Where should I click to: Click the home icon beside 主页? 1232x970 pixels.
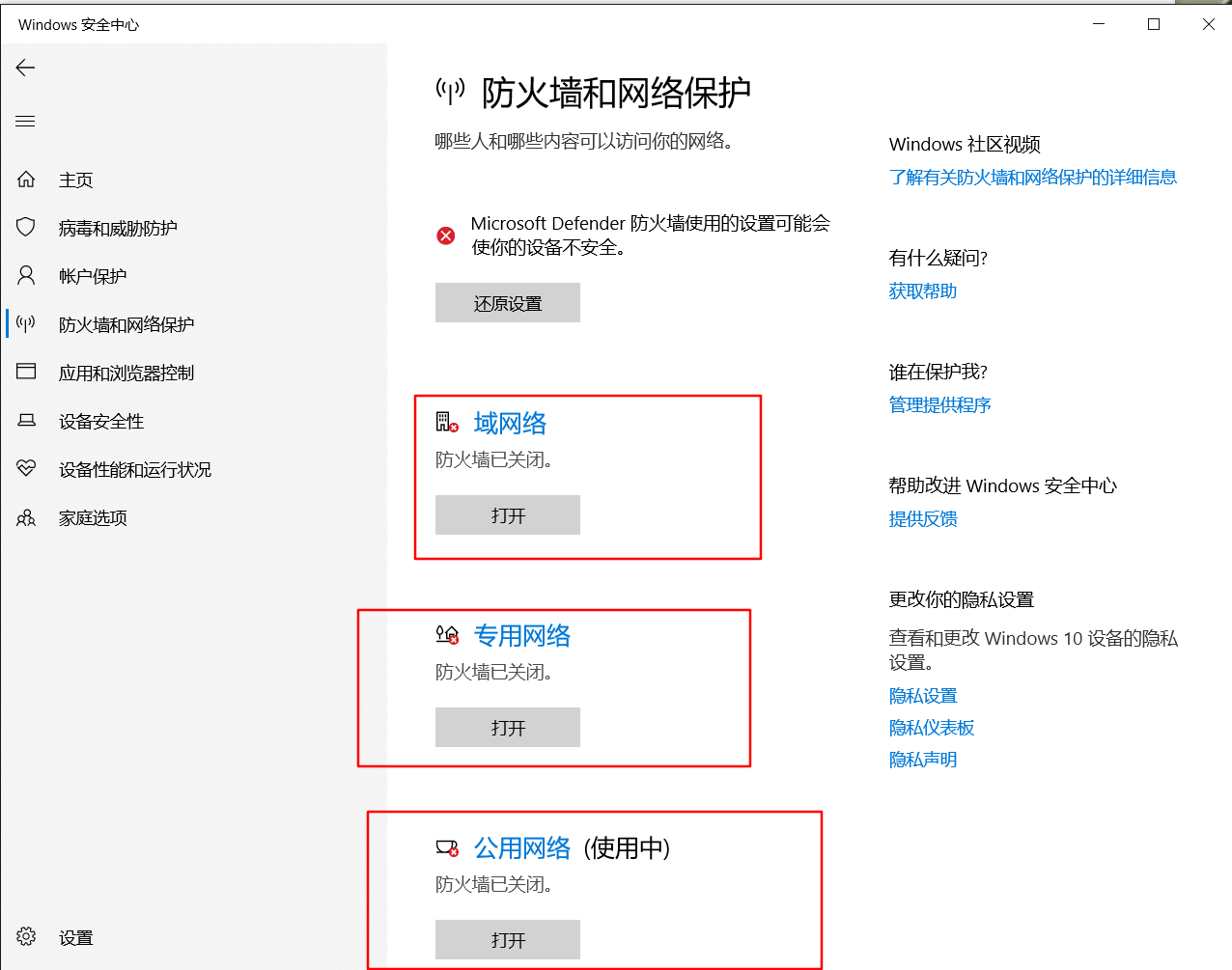coord(26,180)
